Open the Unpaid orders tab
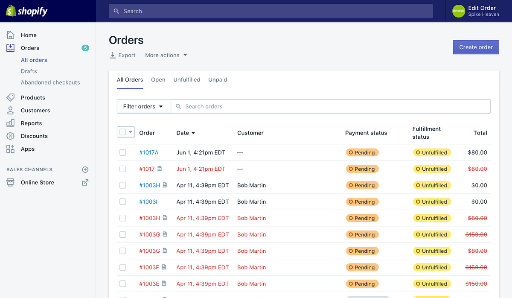The image size is (512, 298). [x=218, y=79]
